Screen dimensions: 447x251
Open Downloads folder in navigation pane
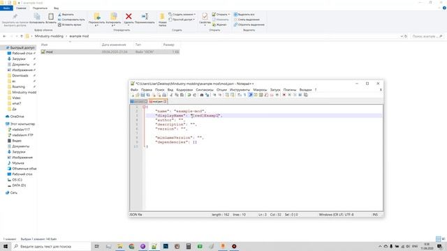point(20,75)
